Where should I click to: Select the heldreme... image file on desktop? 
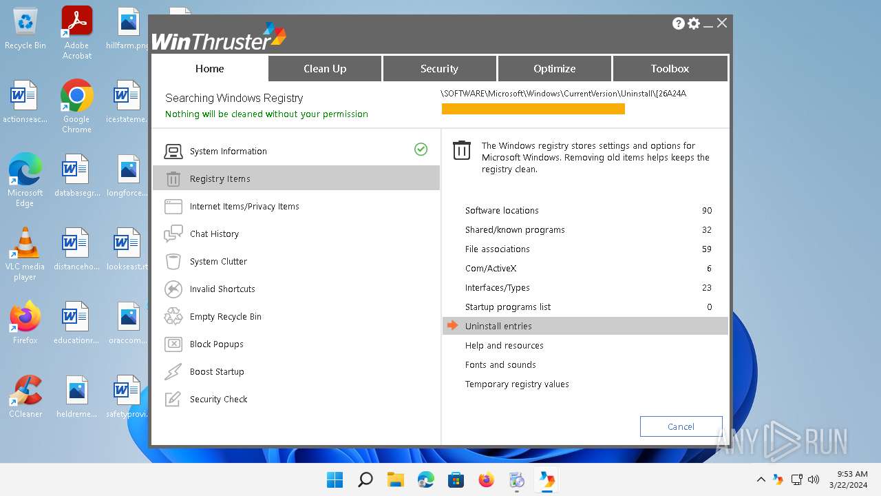tap(77, 397)
